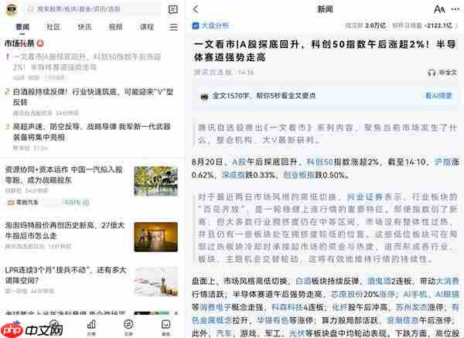The image size is (464, 338).
Task: Open the 大消费 sector link
Action: point(448,282)
